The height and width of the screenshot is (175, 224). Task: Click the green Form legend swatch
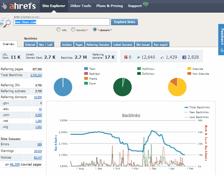tap(86, 83)
